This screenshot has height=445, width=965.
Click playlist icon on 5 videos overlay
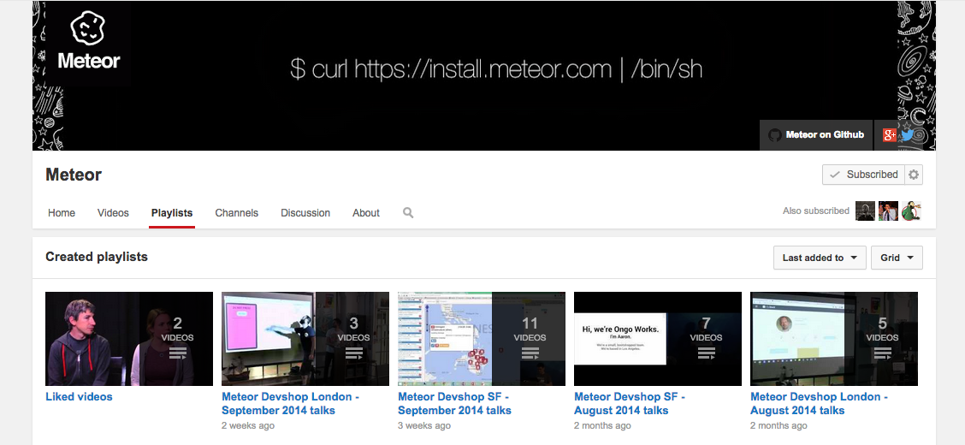[883, 353]
